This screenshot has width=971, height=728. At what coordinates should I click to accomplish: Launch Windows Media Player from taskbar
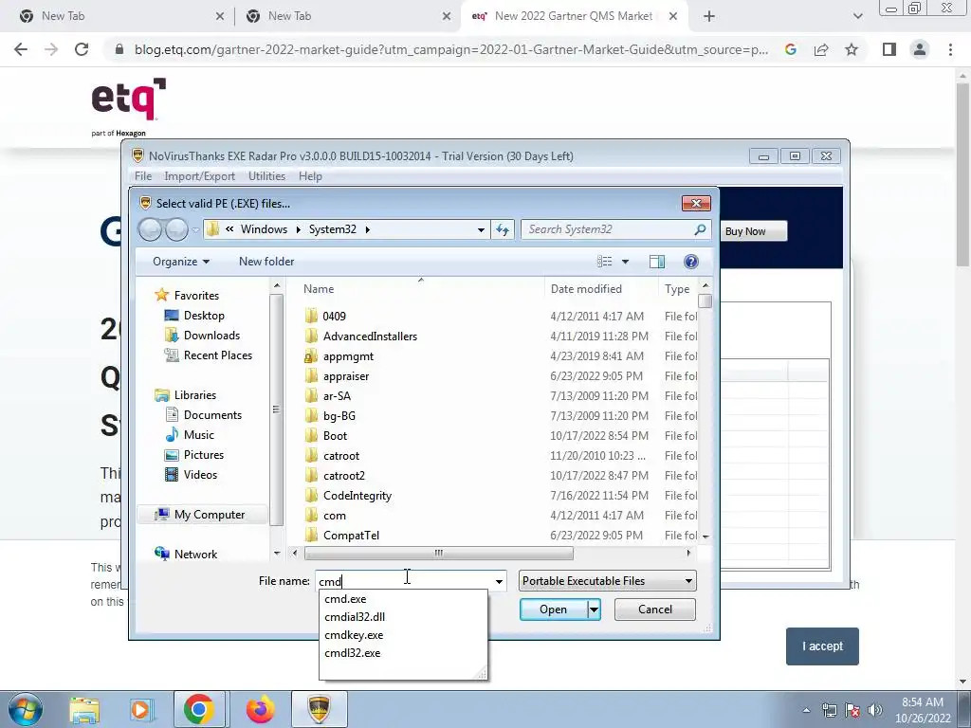(140, 709)
